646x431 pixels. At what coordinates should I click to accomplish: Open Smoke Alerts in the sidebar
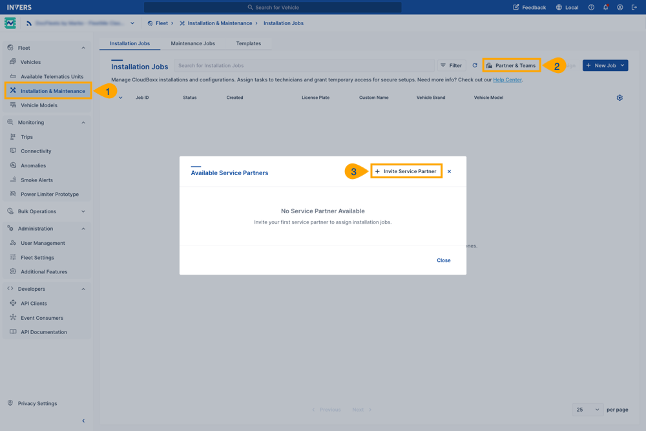(37, 180)
